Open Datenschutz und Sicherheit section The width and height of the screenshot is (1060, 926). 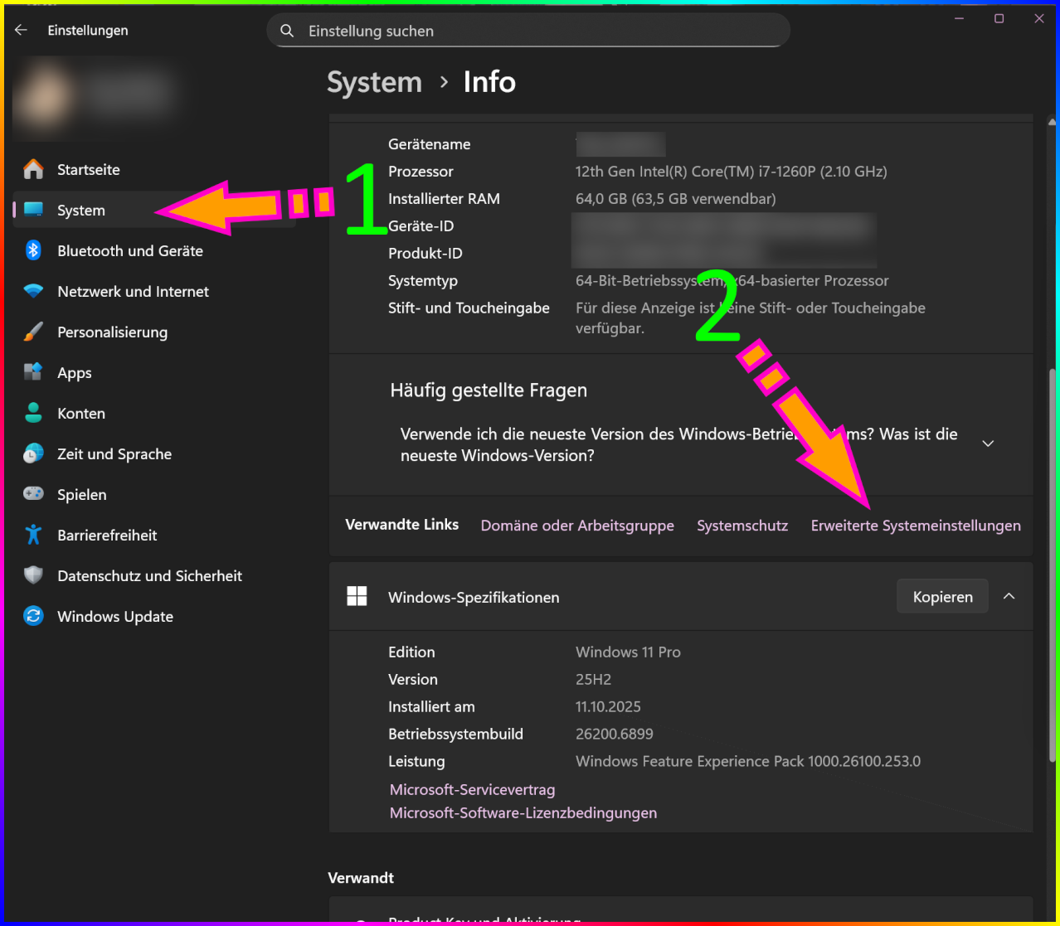point(154,575)
